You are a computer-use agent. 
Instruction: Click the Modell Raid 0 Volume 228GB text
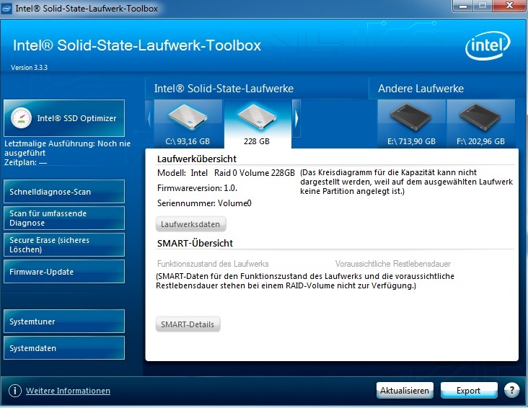226,173
